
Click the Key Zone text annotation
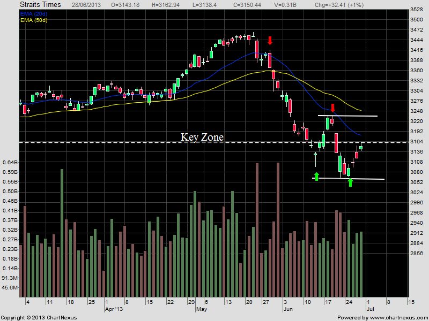[x=202, y=137]
